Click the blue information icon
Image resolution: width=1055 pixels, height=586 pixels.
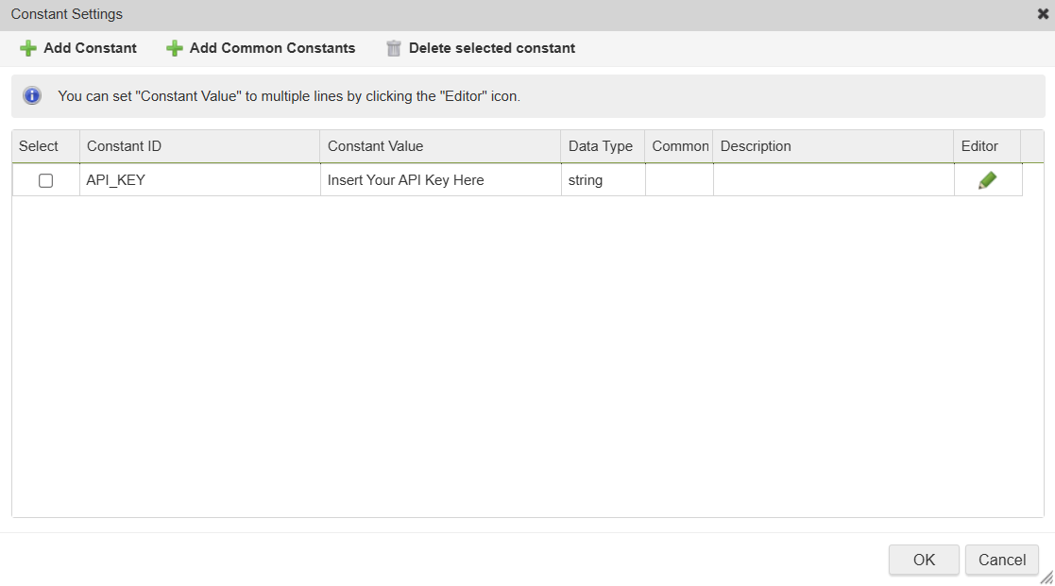point(32,95)
